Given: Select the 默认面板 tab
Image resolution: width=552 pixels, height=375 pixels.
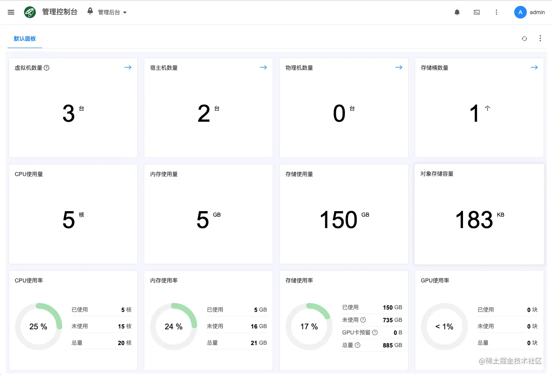Looking at the screenshot, I should (25, 39).
